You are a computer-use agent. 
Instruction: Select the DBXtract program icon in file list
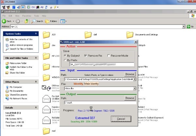point(46,88)
